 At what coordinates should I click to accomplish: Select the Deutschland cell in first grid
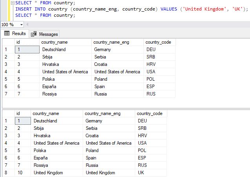54,50
